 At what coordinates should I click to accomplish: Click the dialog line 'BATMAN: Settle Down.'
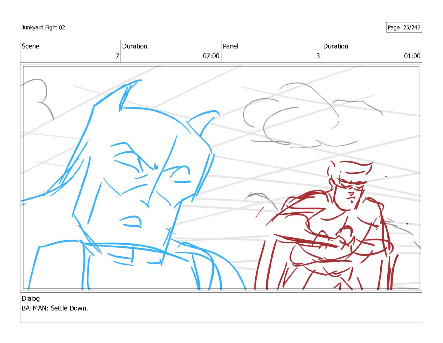coord(55,308)
